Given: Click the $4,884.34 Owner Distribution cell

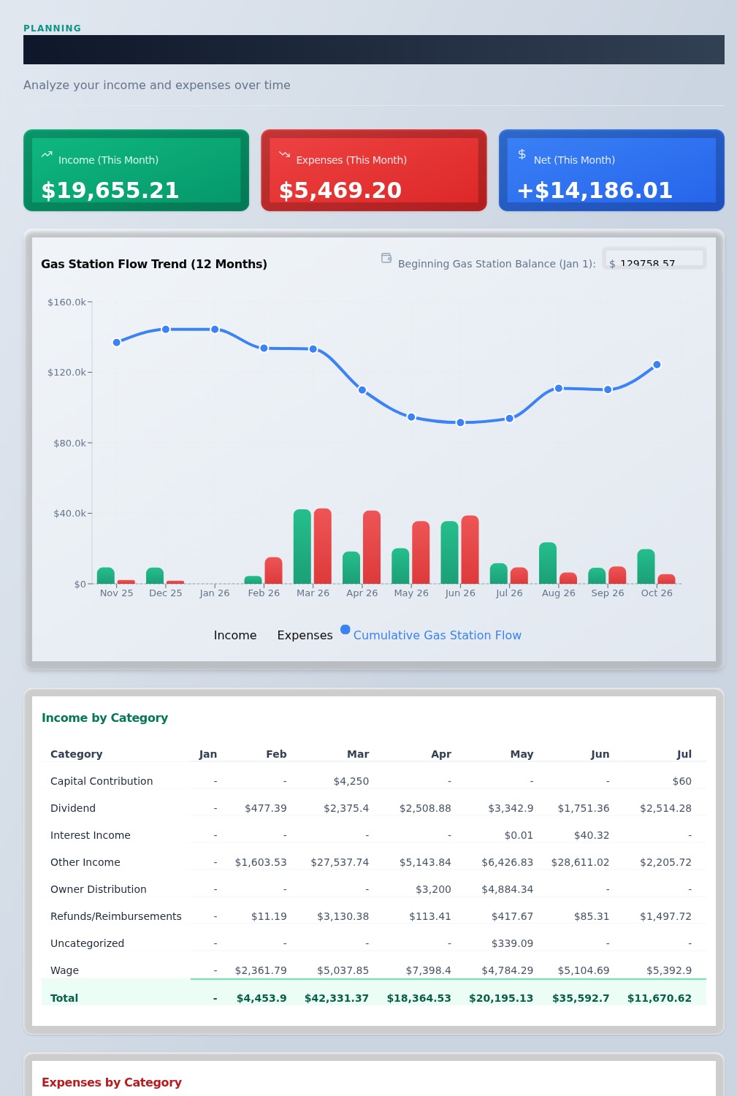Looking at the screenshot, I should point(508,889).
